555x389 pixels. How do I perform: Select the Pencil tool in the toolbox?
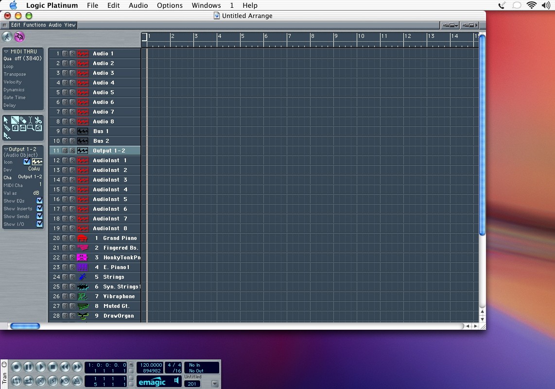tap(15, 120)
